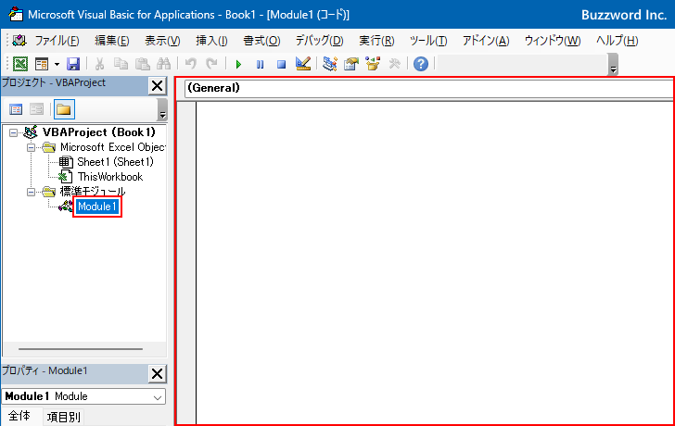Open the アドイン(A) menu
Image resolution: width=675 pixels, height=426 pixels.
(x=486, y=41)
